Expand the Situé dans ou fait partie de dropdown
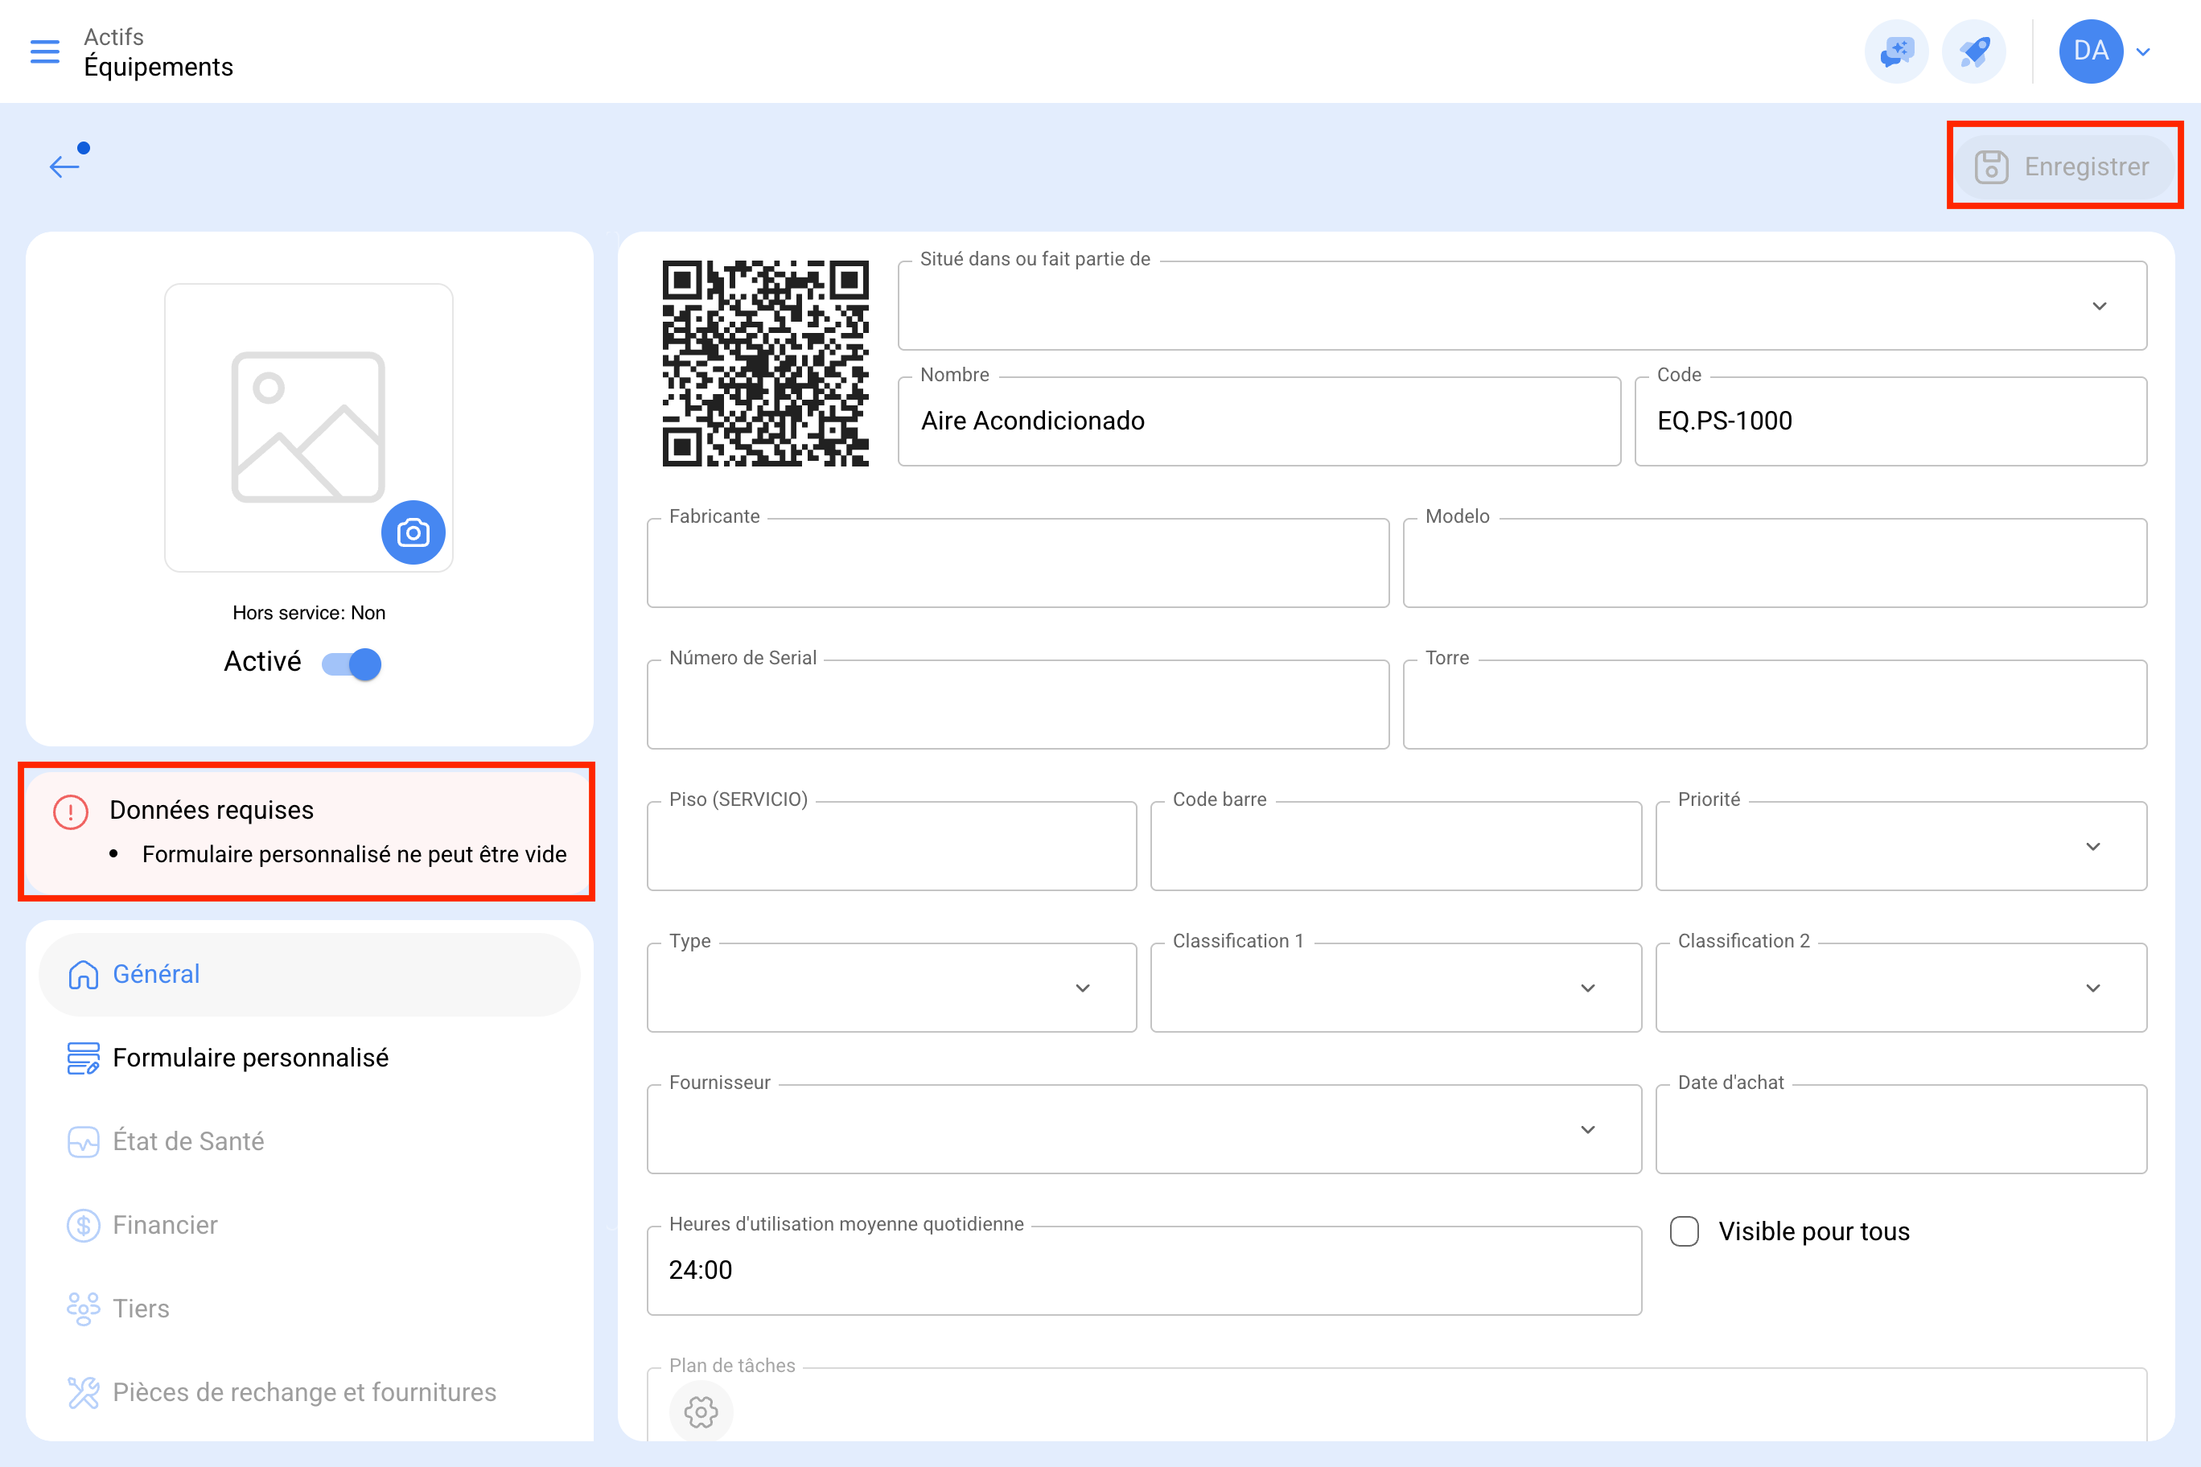 1521,306
